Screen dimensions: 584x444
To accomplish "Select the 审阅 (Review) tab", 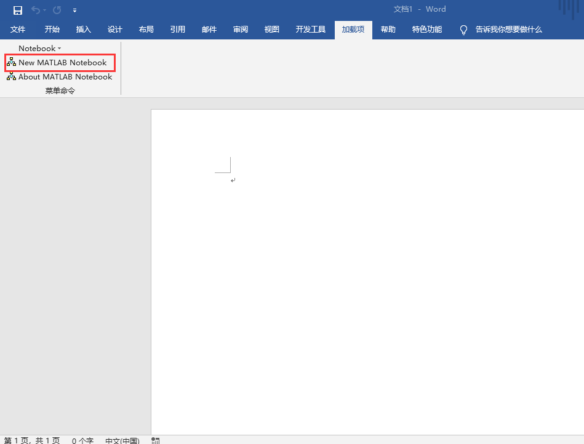I will 240,29.
